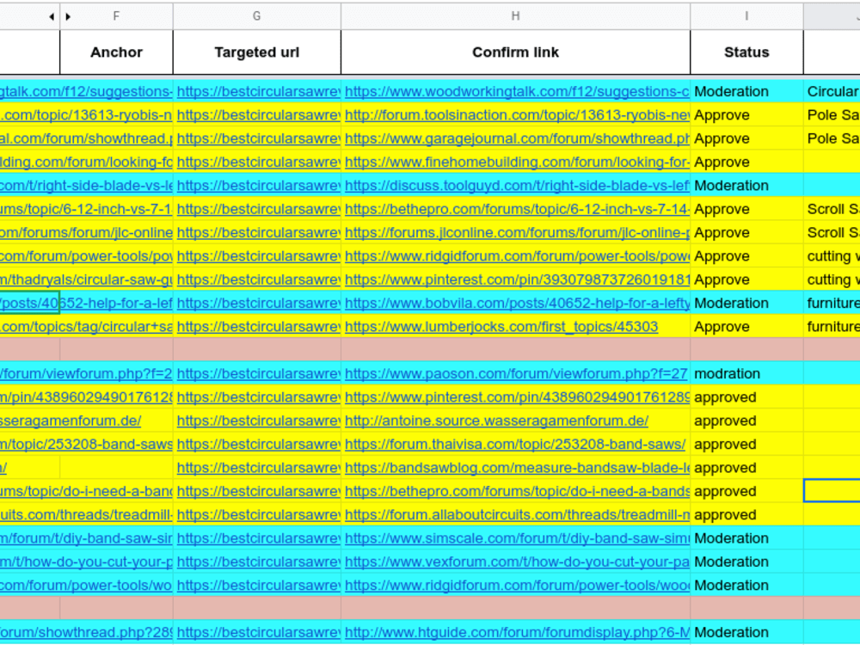Click the right arrow to expand hidden columns
Screen dimensions: 860x645
coord(68,16)
